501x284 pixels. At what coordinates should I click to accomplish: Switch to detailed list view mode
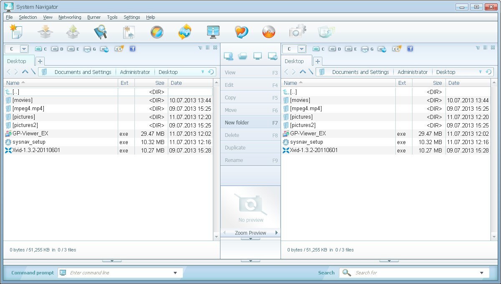tap(207, 48)
